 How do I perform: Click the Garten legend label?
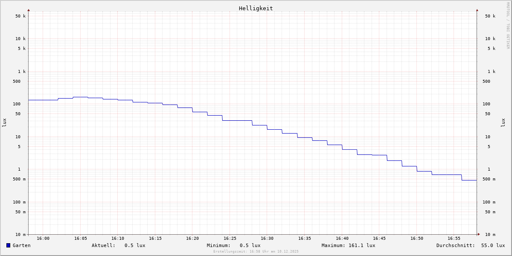point(22,245)
